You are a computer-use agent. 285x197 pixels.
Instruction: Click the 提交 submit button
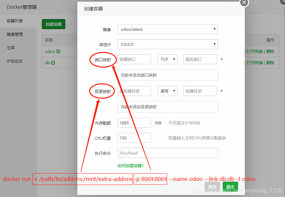pos(230,187)
